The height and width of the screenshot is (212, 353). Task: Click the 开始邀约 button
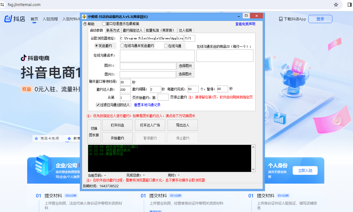pos(117,138)
